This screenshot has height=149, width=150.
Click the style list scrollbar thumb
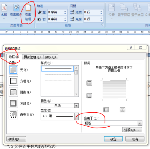76,72
